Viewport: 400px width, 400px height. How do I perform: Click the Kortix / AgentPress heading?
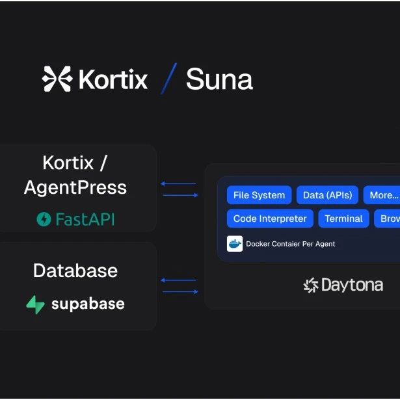point(75,175)
